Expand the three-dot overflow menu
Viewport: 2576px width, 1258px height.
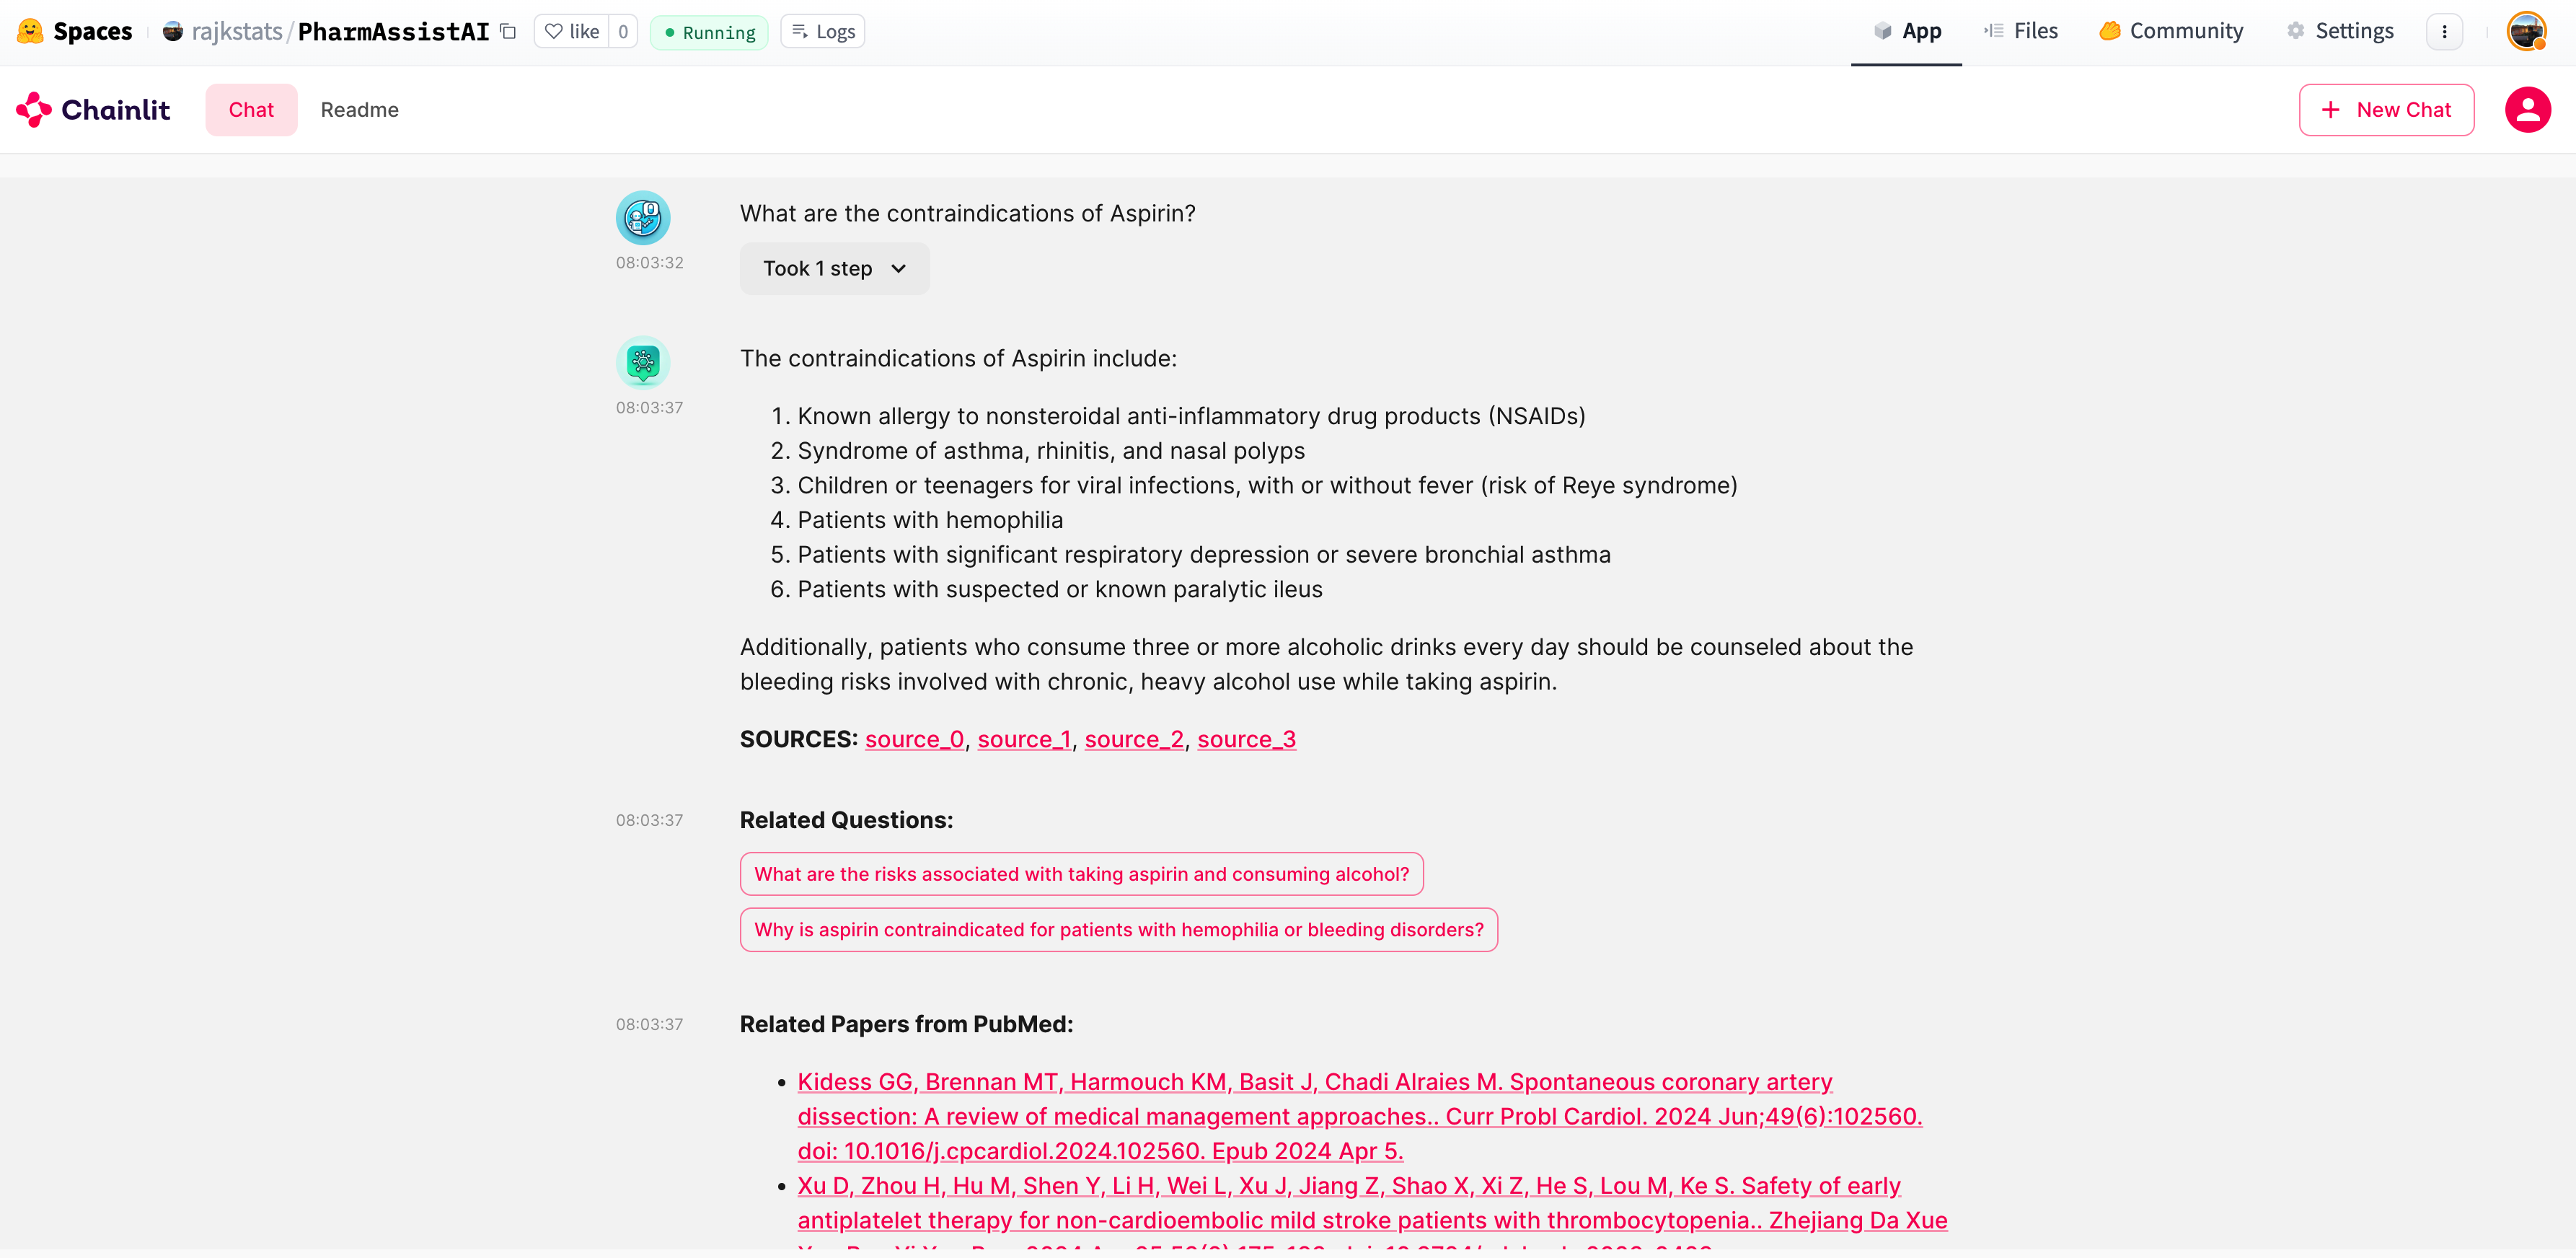[2446, 30]
